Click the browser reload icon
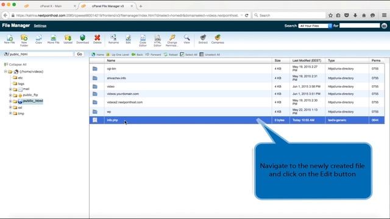Viewport: 390px width, 219px height. click(246, 15)
